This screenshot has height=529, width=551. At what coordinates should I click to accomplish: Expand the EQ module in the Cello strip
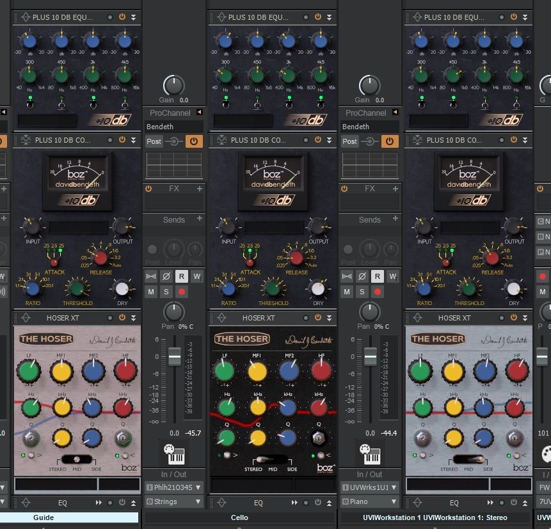click(331, 503)
